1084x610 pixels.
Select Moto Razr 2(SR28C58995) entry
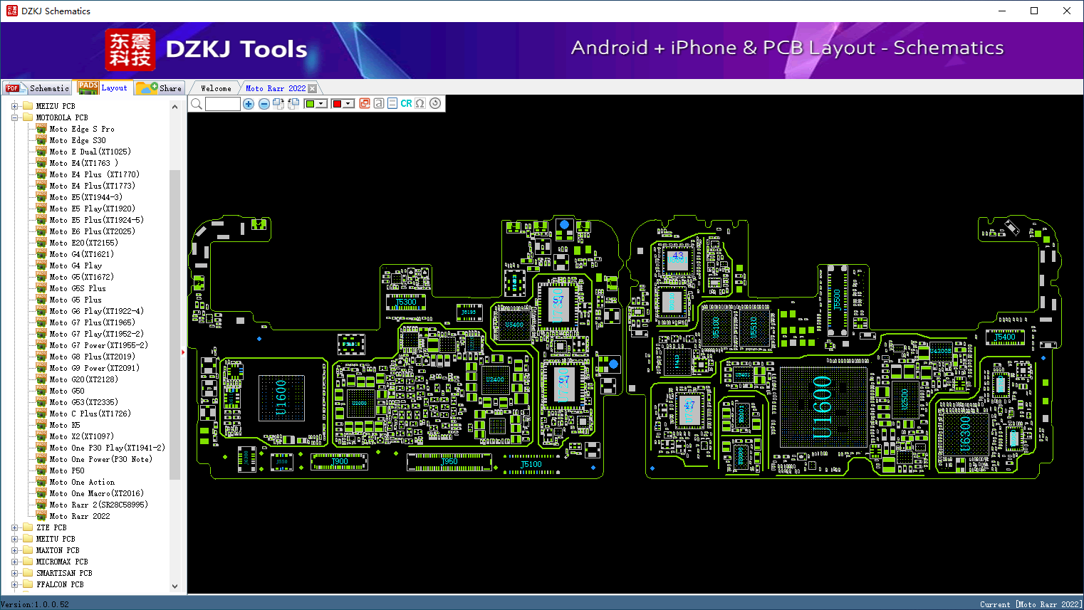pos(99,505)
